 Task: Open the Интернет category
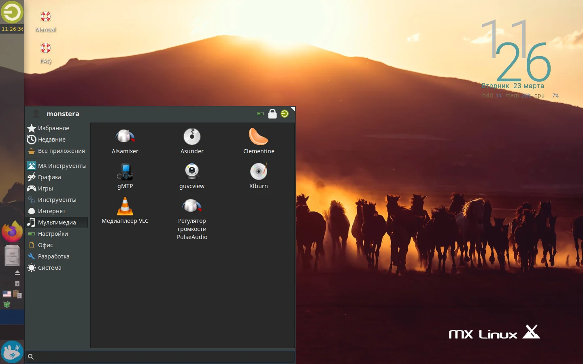pos(57,211)
